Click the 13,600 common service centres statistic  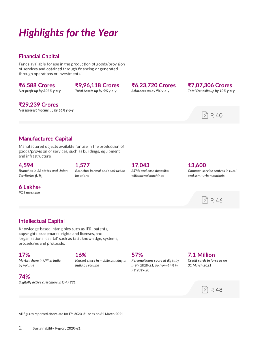pos(197,165)
